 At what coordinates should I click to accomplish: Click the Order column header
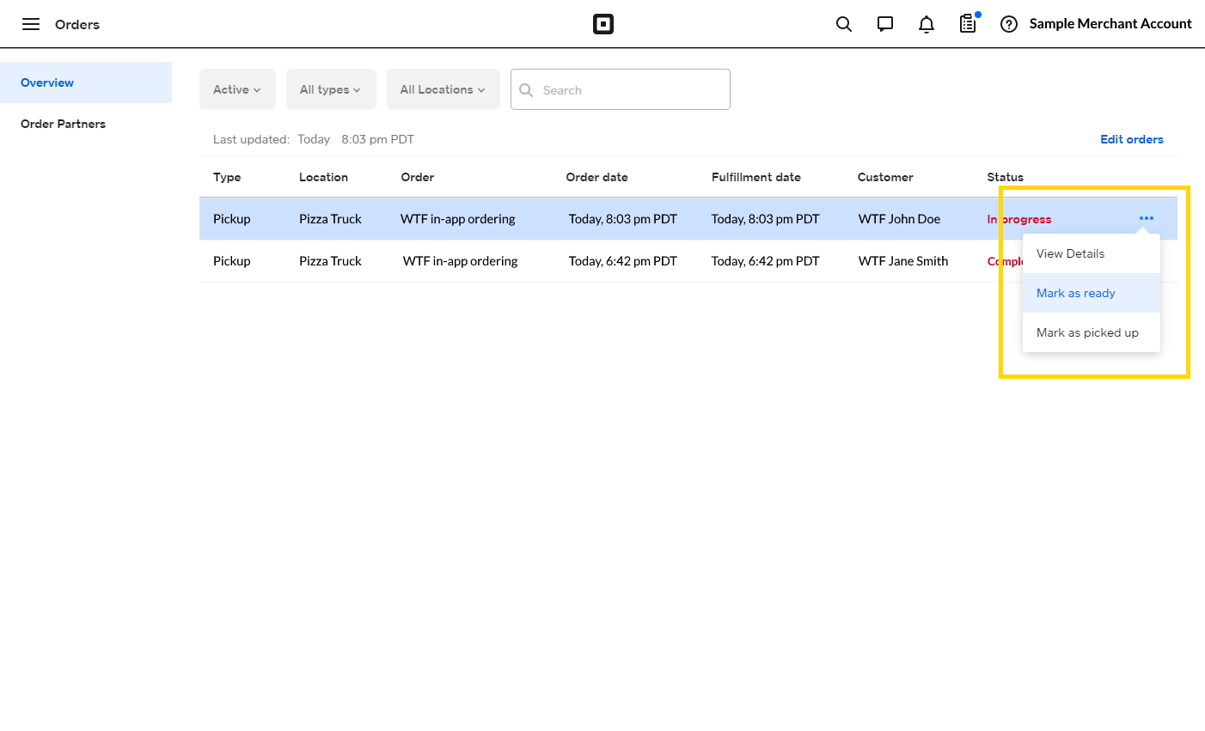pyautogui.click(x=418, y=177)
